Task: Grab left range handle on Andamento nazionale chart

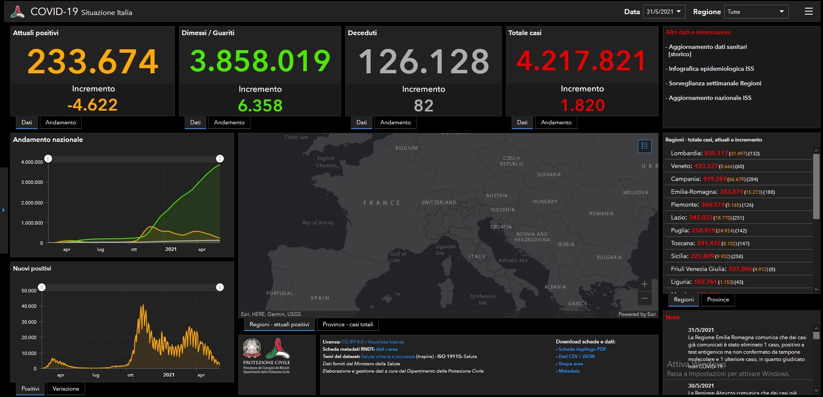Action: 48,159
